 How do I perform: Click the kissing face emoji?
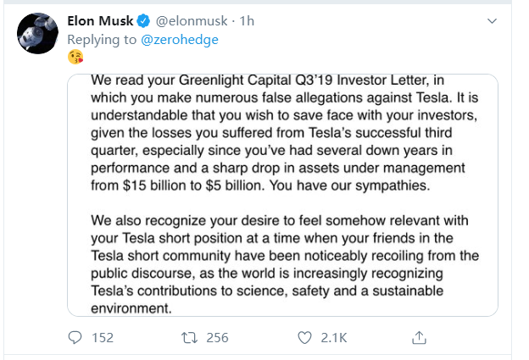coord(75,58)
